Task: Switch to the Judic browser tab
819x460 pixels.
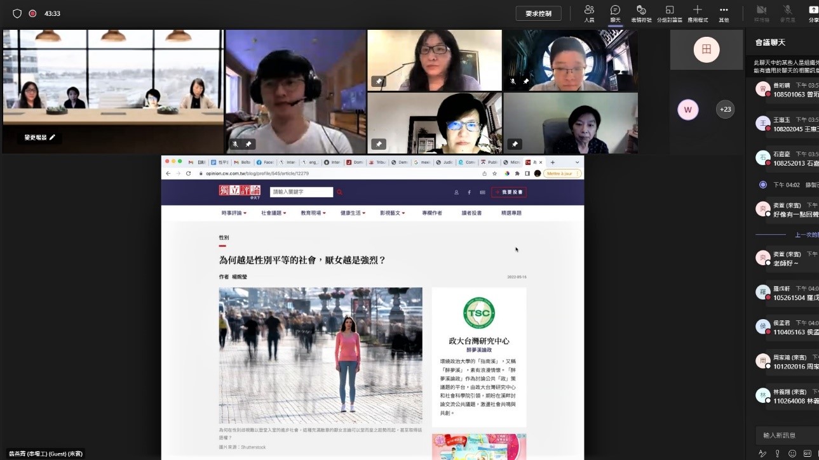Action: 445,162
